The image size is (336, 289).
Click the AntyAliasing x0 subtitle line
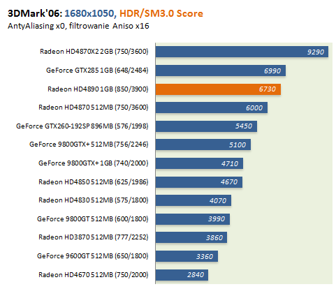(78, 26)
